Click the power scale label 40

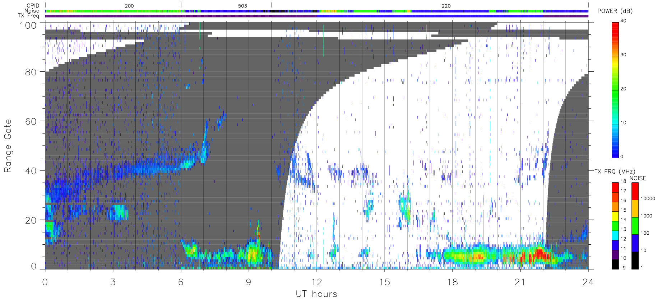pyautogui.click(x=623, y=21)
